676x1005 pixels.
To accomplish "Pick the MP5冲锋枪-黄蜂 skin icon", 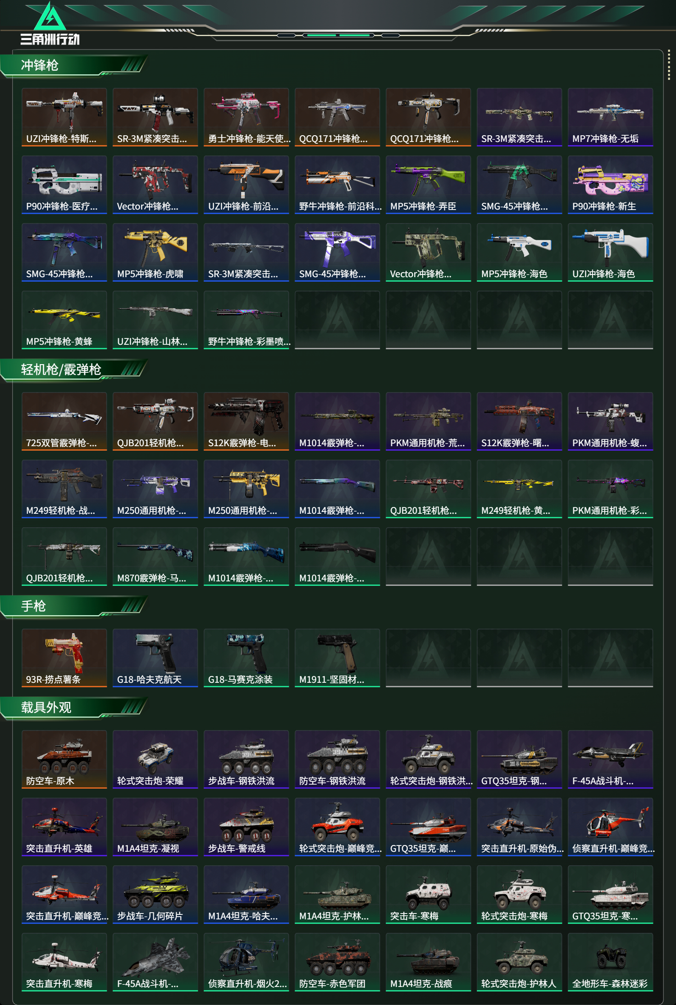I will tap(64, 320).
